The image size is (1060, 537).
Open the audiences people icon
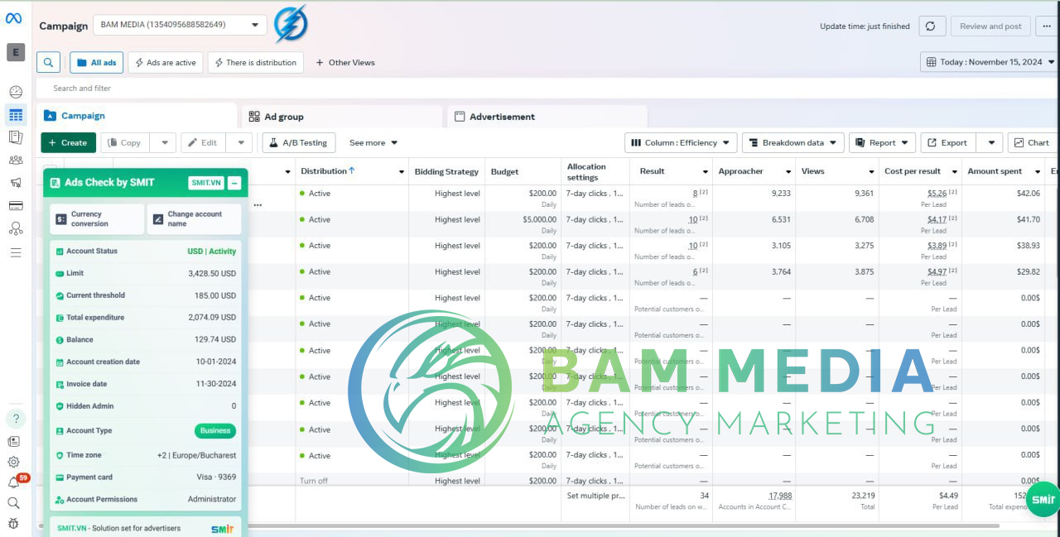[16, 160]
